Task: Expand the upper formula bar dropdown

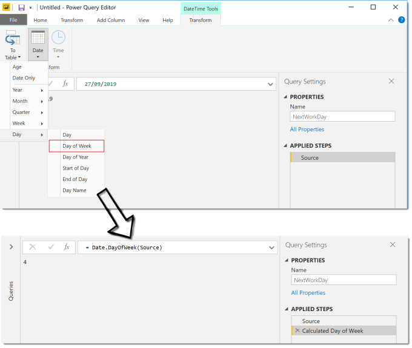Action: coord(270,84)
